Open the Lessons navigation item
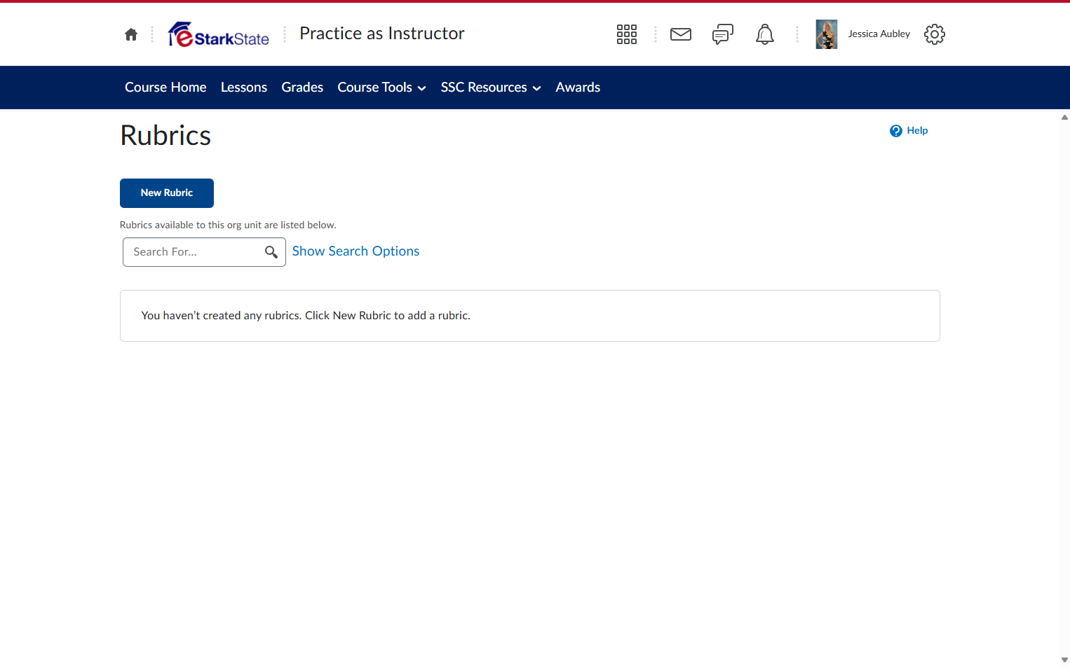This screenshot has width=1070, height=668. [x=244, y=88]
